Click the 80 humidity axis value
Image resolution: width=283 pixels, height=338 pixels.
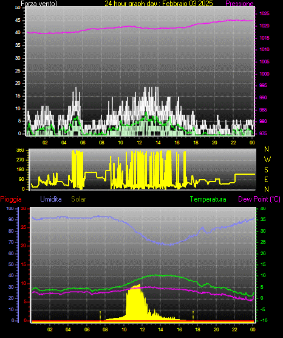(x=11, y=231)
